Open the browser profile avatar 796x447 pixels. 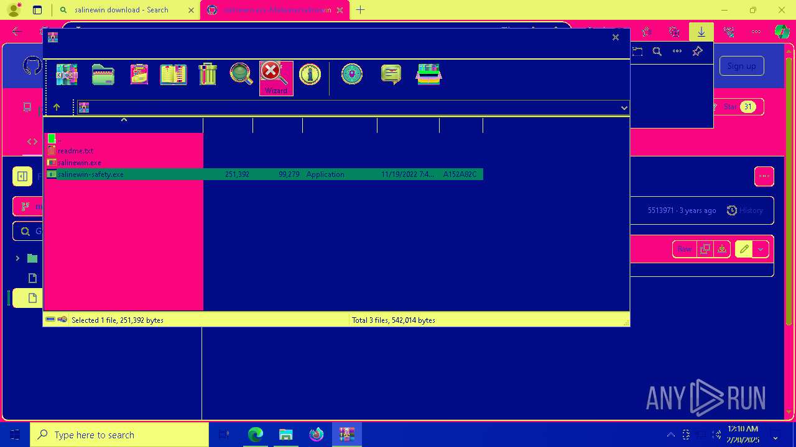[x=14, y=10]
